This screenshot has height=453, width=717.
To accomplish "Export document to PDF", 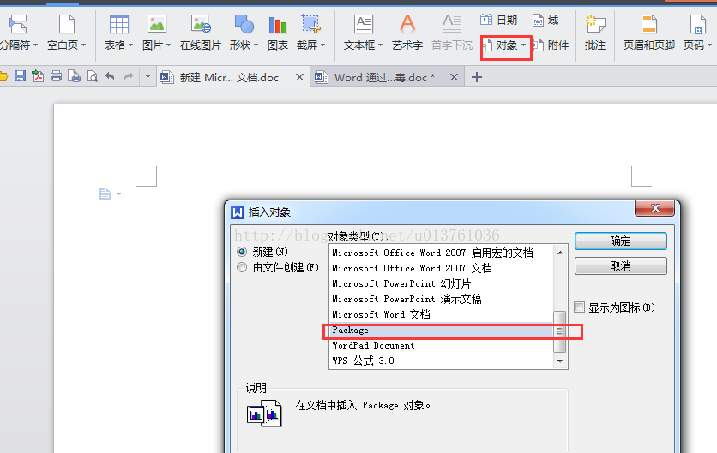I will [38, 76].
